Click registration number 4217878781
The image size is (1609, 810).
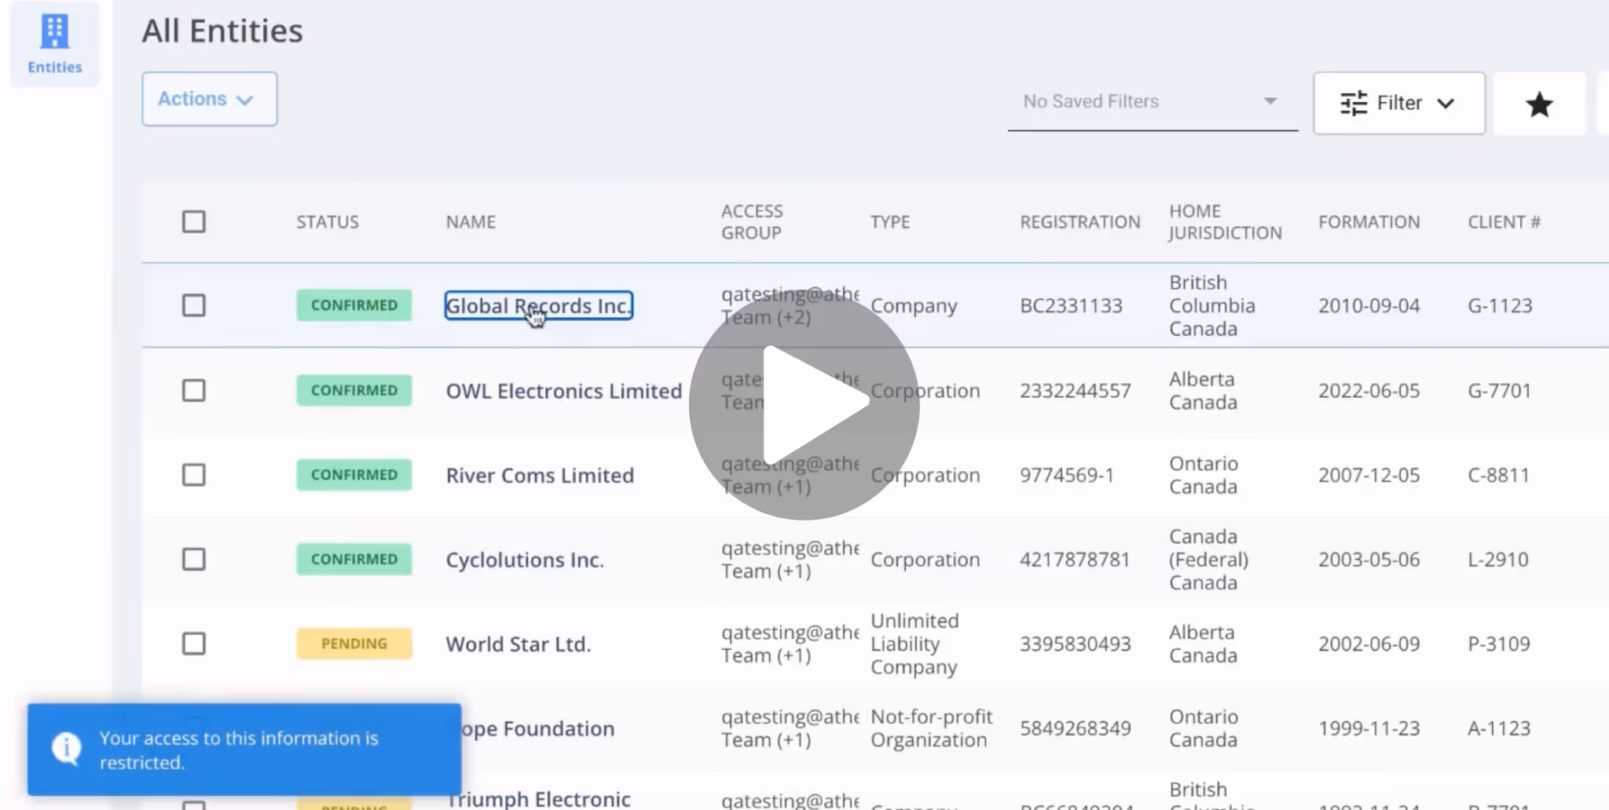(1075, 560)
